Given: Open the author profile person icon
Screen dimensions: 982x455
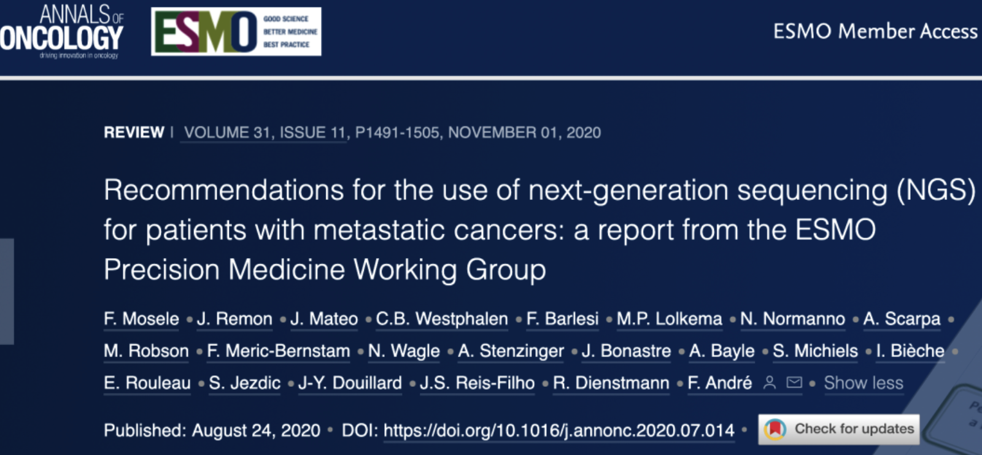Looking at the screenshot, I should (769, 383).
